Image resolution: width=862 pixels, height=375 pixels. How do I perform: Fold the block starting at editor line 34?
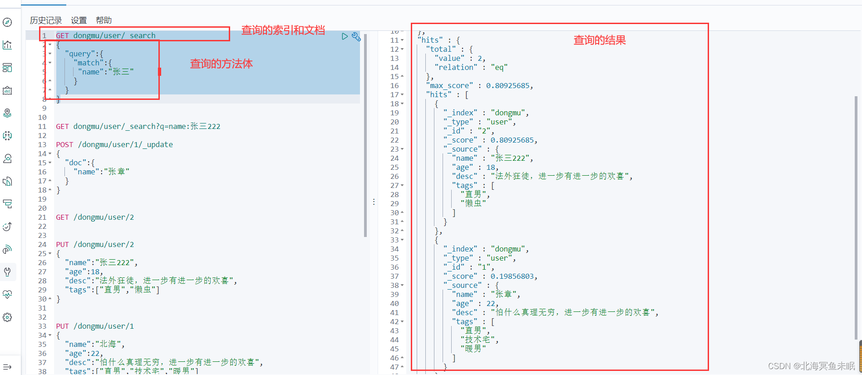click(50, 335)
